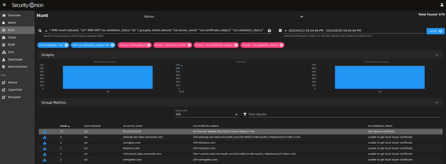446x164 pixels.
Task: Click alert icon for titojukus.com server row
Action: coord(45,148)
